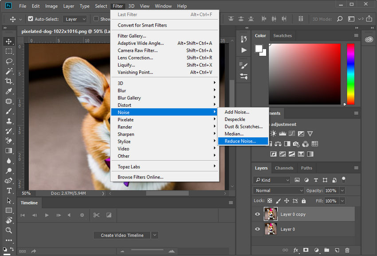Select the Brush tool
This screenshot has width=377, height=256.
(9, 111)
